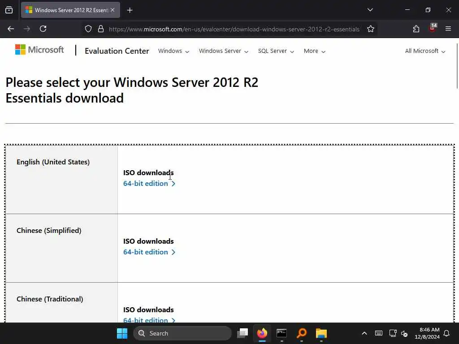
Task: Open the list all tabs dropdown
Action: pos(370,10)
